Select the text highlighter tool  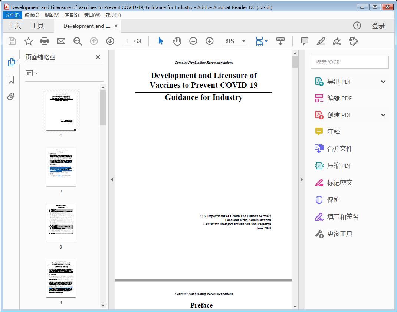click(321, 41)
